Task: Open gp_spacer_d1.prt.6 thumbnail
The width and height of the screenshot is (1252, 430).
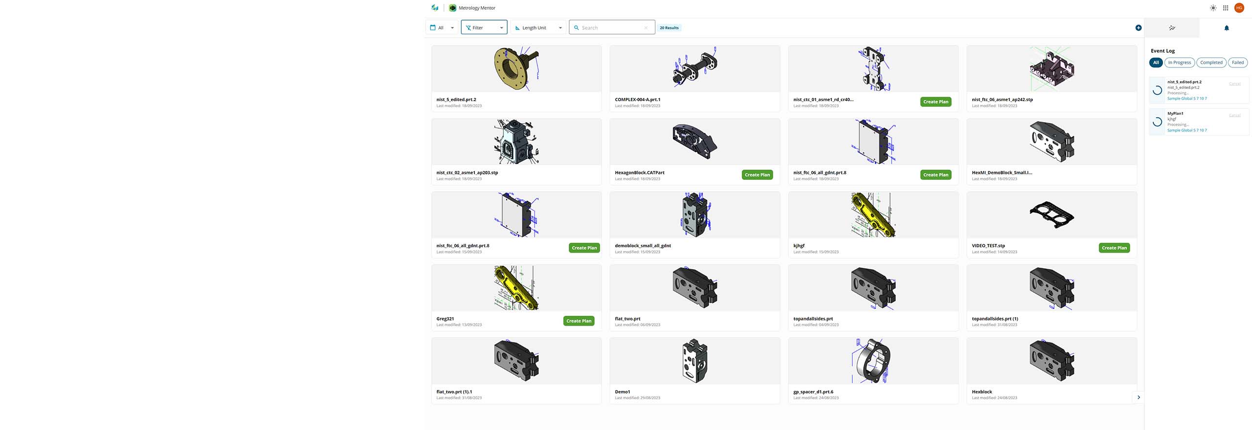Action: (x=873, y=361)
